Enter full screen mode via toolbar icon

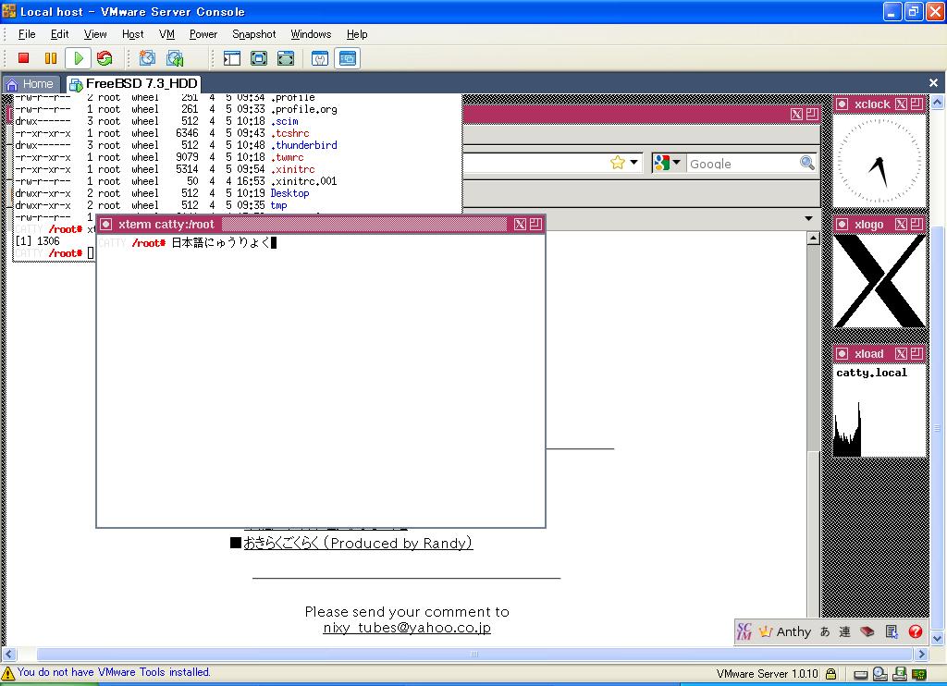click(286, 58)
